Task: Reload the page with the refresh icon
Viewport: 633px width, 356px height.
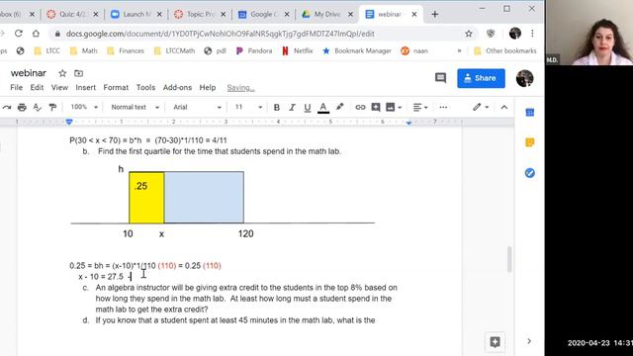Action: pos(18,34)
